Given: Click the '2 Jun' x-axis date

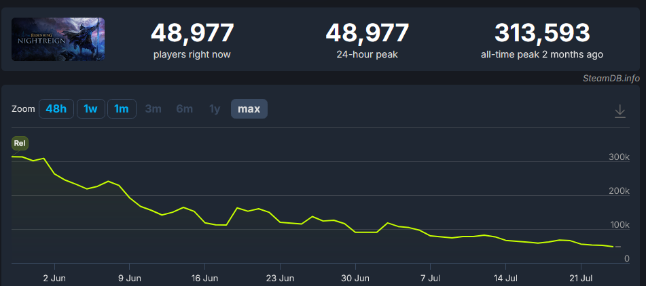Looking at the screenshot, I should (x=54, y=278).
